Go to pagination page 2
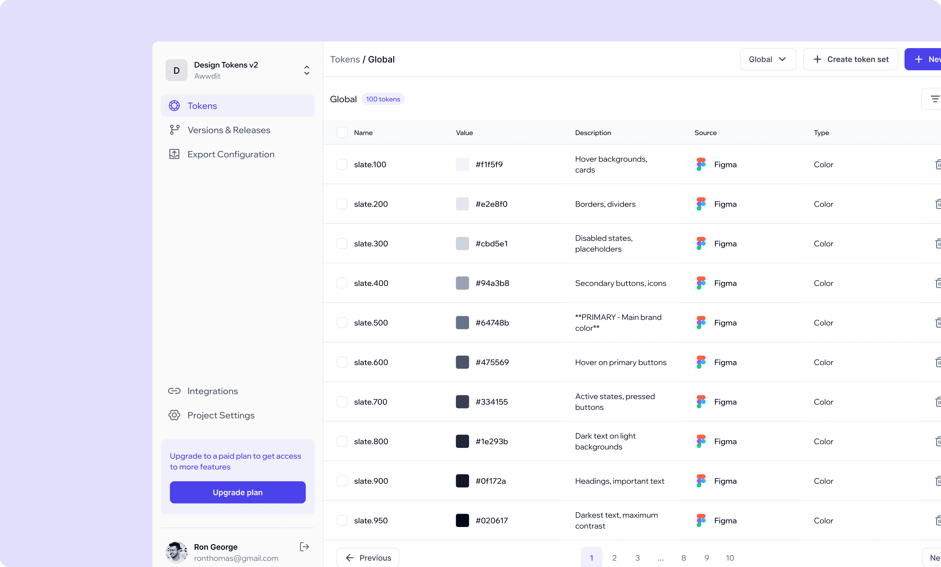Image resolution: width=941 pixels, height=567 pixels. click(614, 558)
